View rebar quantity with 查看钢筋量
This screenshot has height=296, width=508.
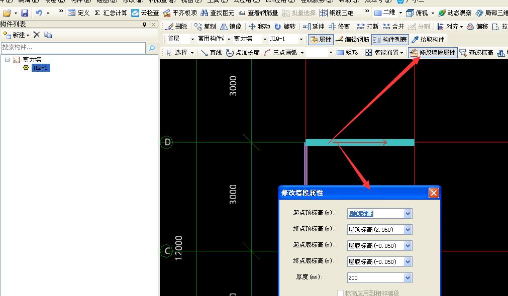(258, 13)
